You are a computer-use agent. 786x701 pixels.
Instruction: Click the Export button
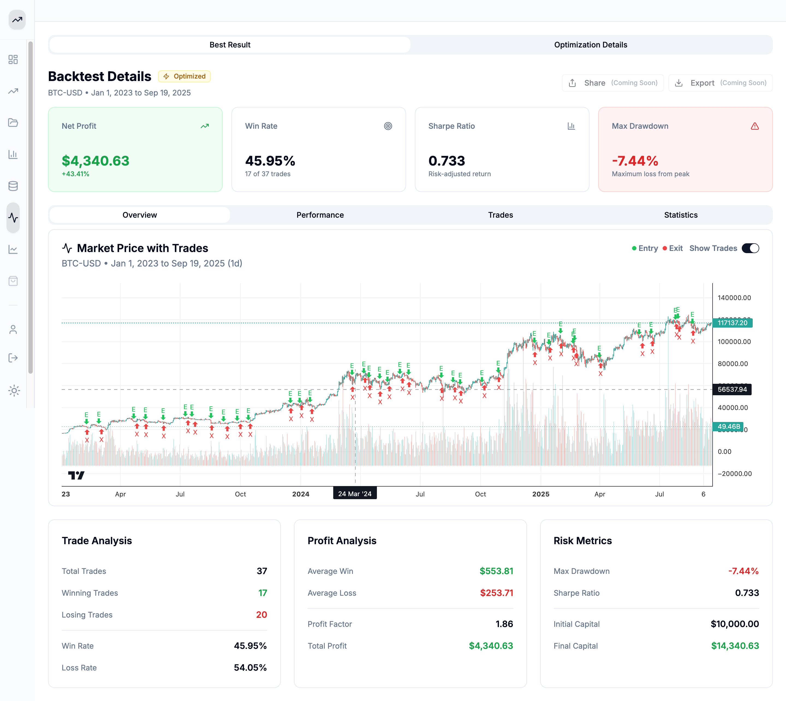(x=720, y=82)
